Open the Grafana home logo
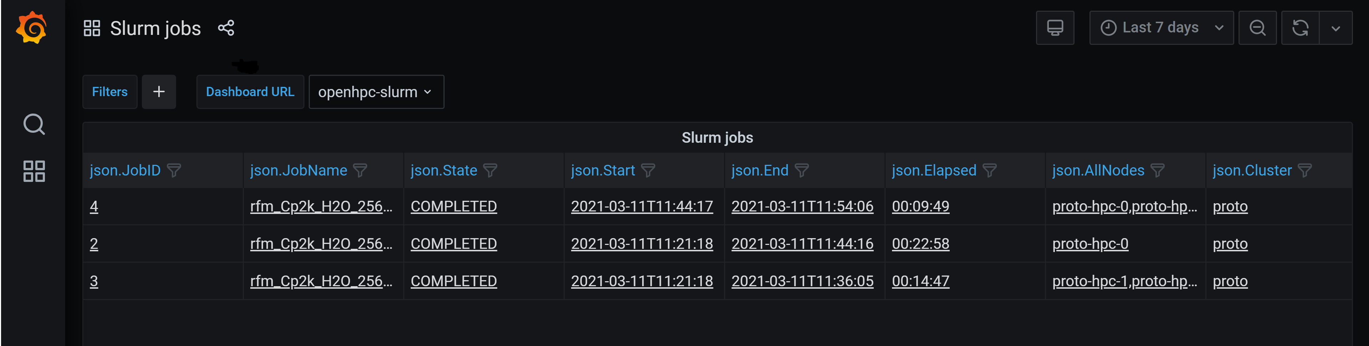 coord(32,28)
